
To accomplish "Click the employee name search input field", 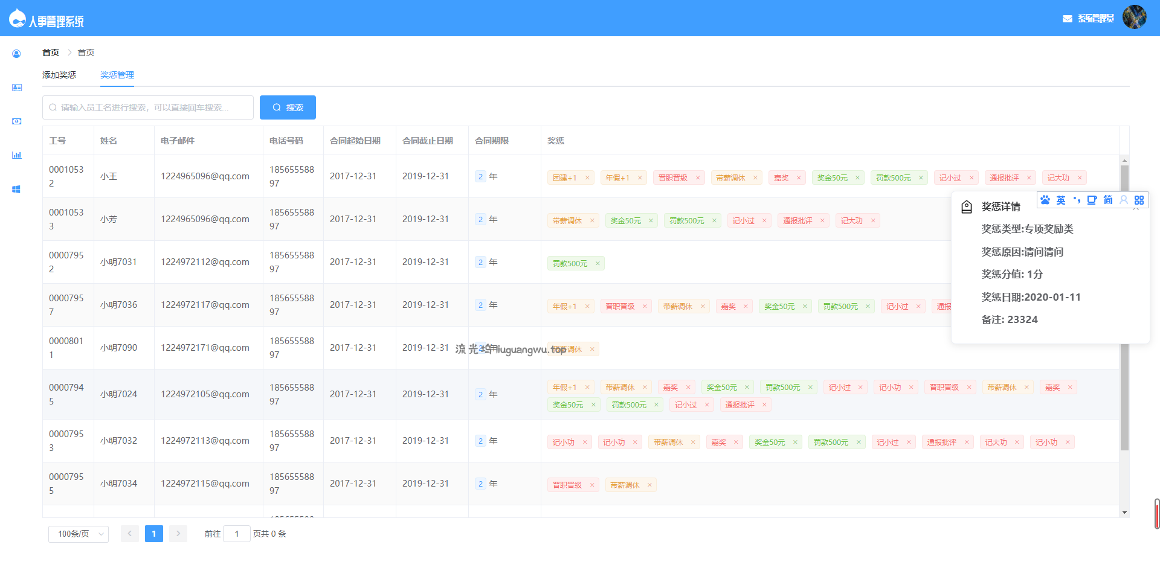I will 148,107.
